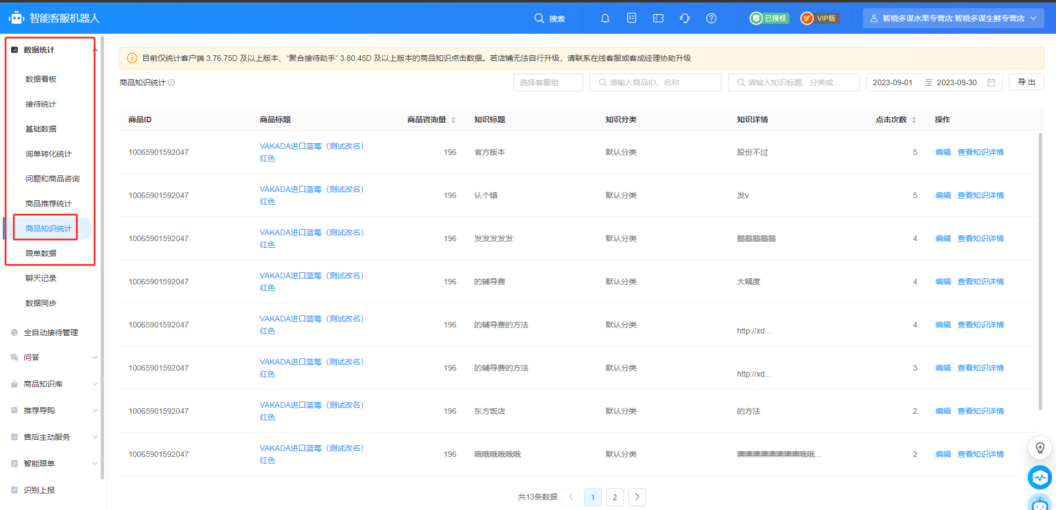Click the end date 2023-09-30
The width and height of the screenshot is (1056, 510).
(957, 82)
